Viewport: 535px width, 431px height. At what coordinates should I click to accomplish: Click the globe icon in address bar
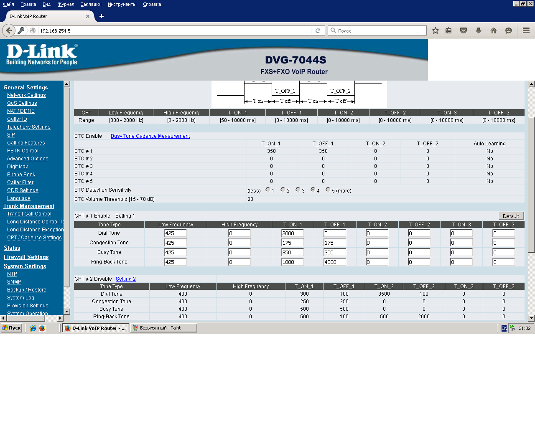[x=33, y=30]
